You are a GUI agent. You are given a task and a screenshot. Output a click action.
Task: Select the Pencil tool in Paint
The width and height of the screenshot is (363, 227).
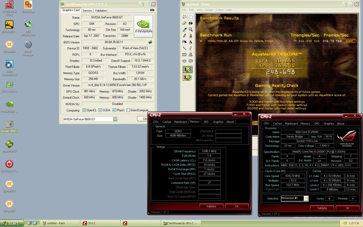click(x=185, y=36)
